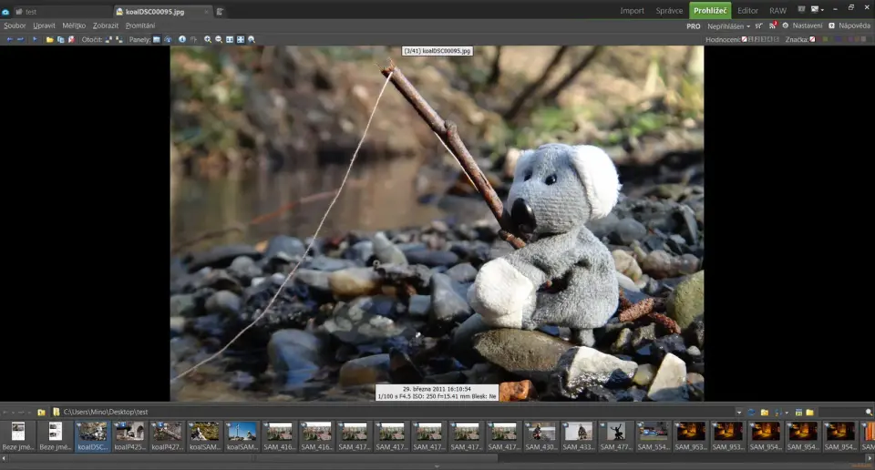Clear rating with the no-rating box

745,40
